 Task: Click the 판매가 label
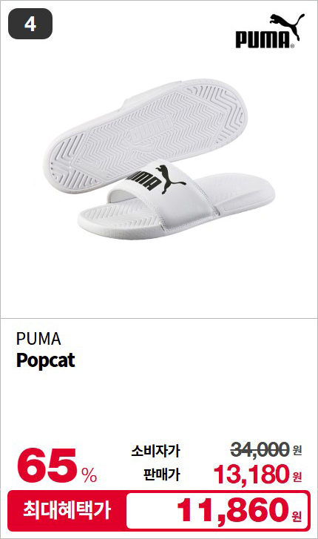point(161,474)
